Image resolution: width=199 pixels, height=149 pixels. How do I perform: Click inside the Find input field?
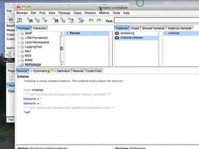156,20
